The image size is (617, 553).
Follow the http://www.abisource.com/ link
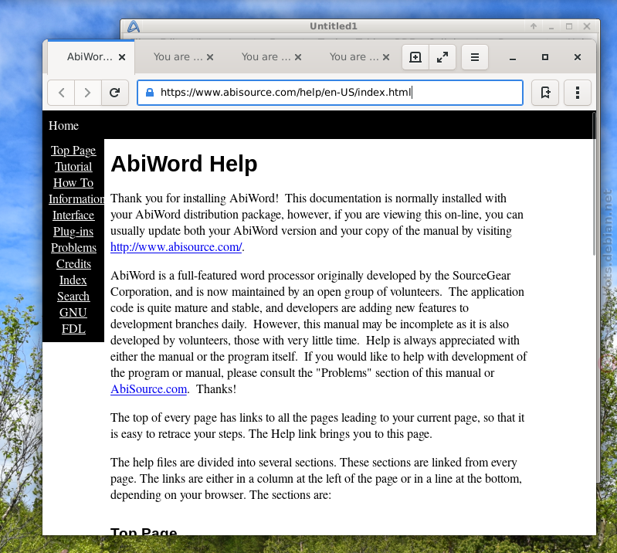[176, 247]
